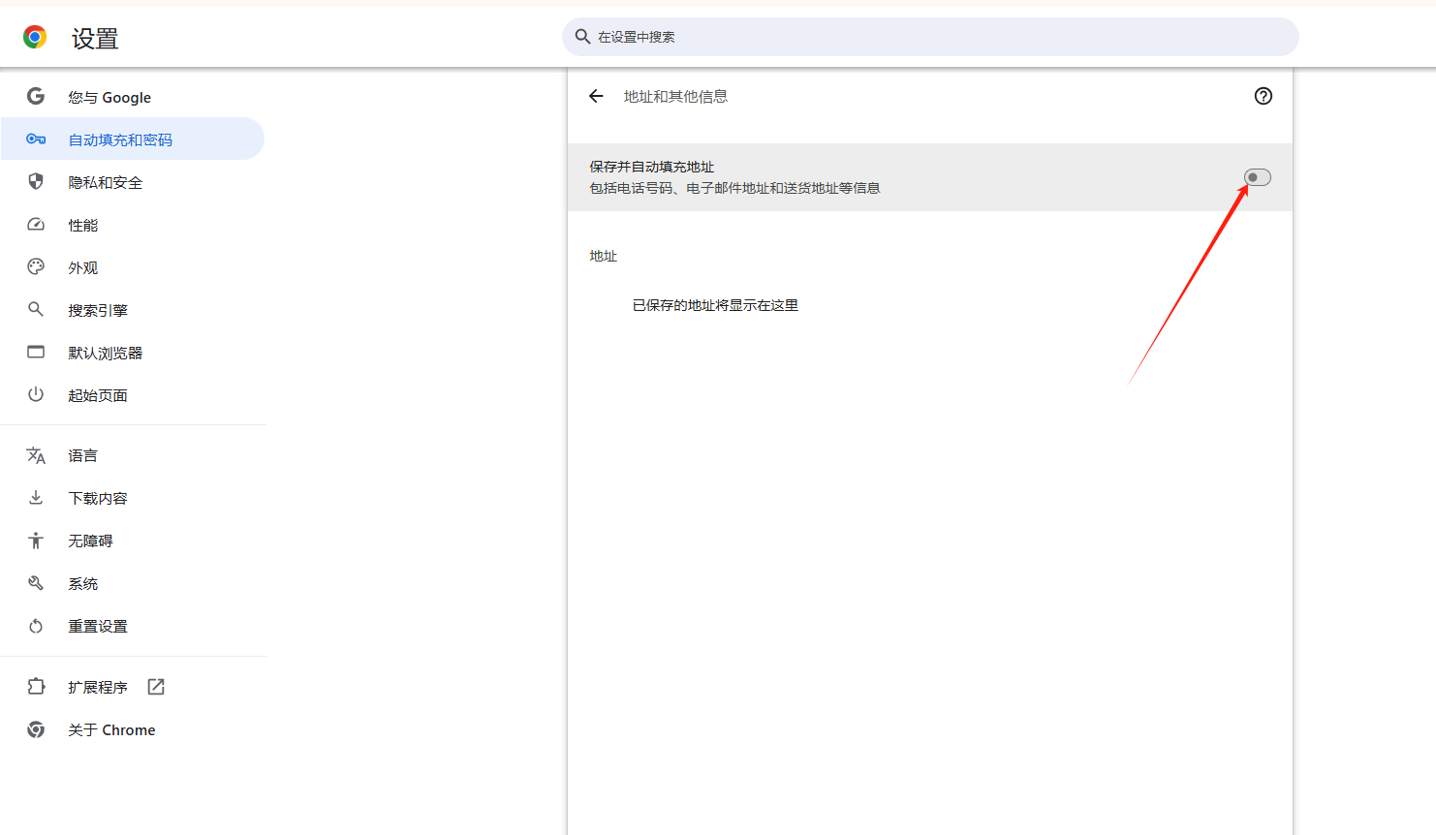Open help via the question mark icon

(1264, 96)
